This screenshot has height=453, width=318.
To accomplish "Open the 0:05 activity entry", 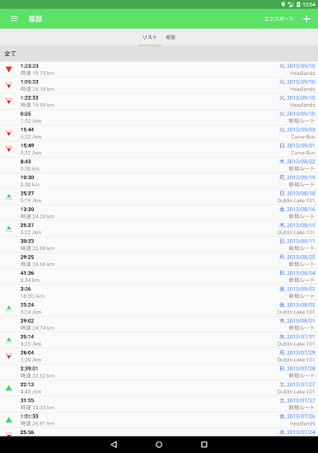I will coord(159,117).
